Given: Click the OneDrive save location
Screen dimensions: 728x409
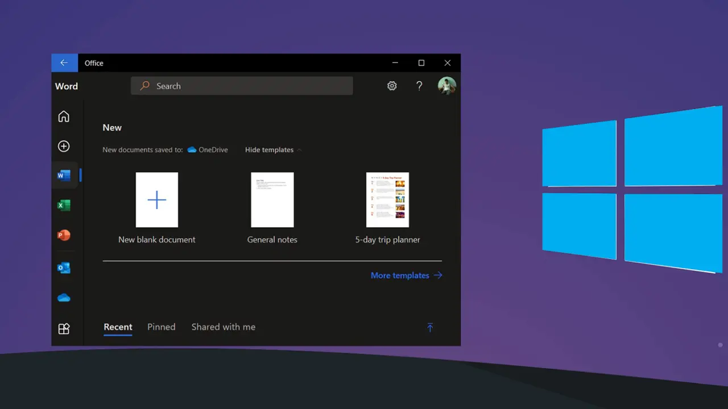Looking at the screenshot, I should [x=208, y=150].
